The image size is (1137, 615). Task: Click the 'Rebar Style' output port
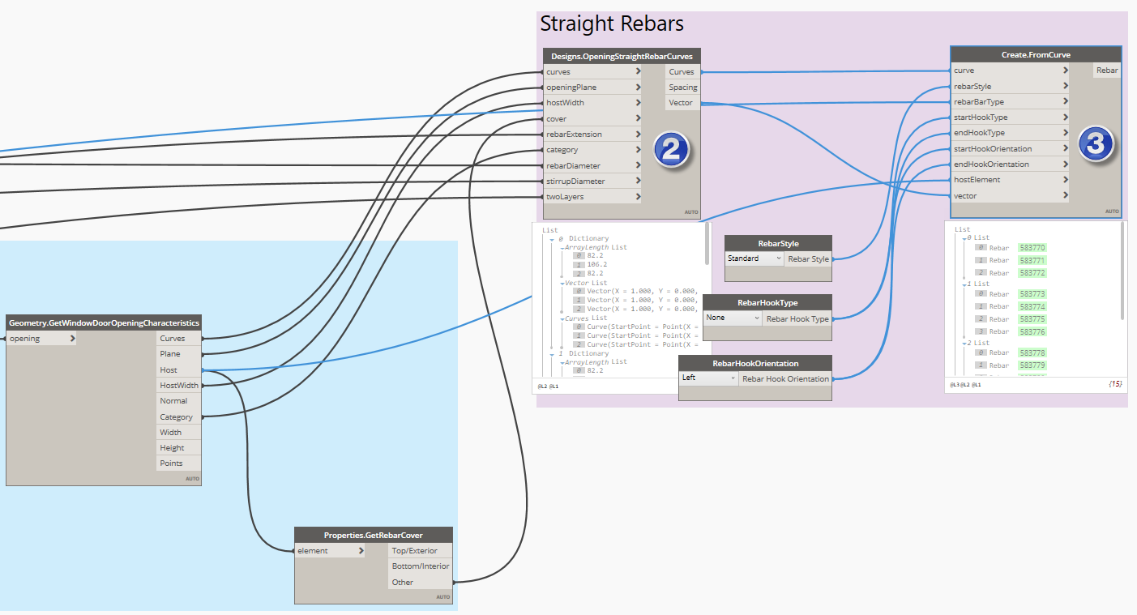pos(808,258)
